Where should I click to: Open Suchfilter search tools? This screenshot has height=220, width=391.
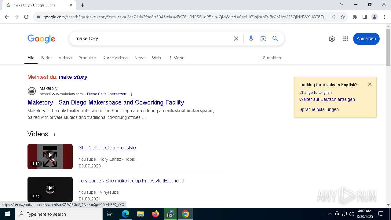click(x=272, y=58)
